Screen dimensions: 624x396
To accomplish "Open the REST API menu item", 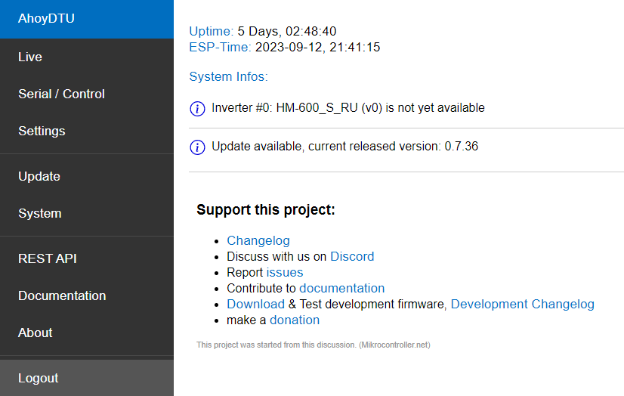I will [48, 258].
